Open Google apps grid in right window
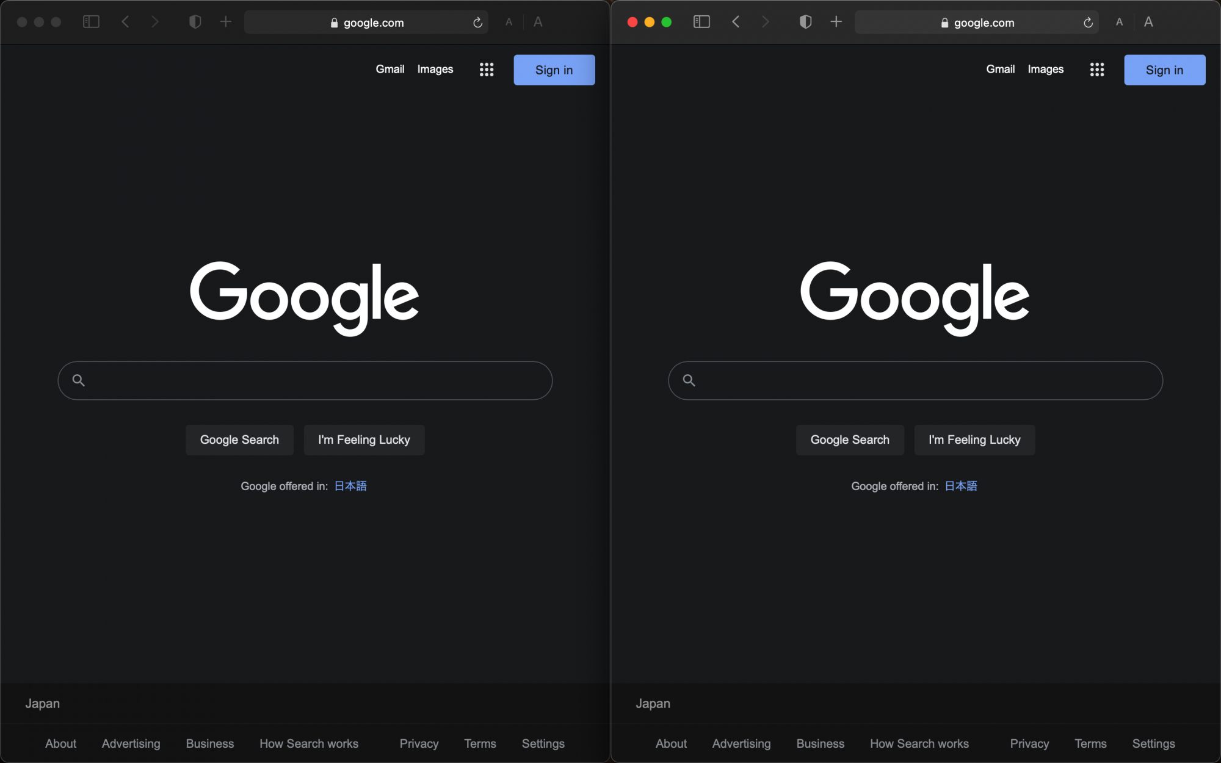This screenshot has height=763, width=1221. [x=1097, y=70]
